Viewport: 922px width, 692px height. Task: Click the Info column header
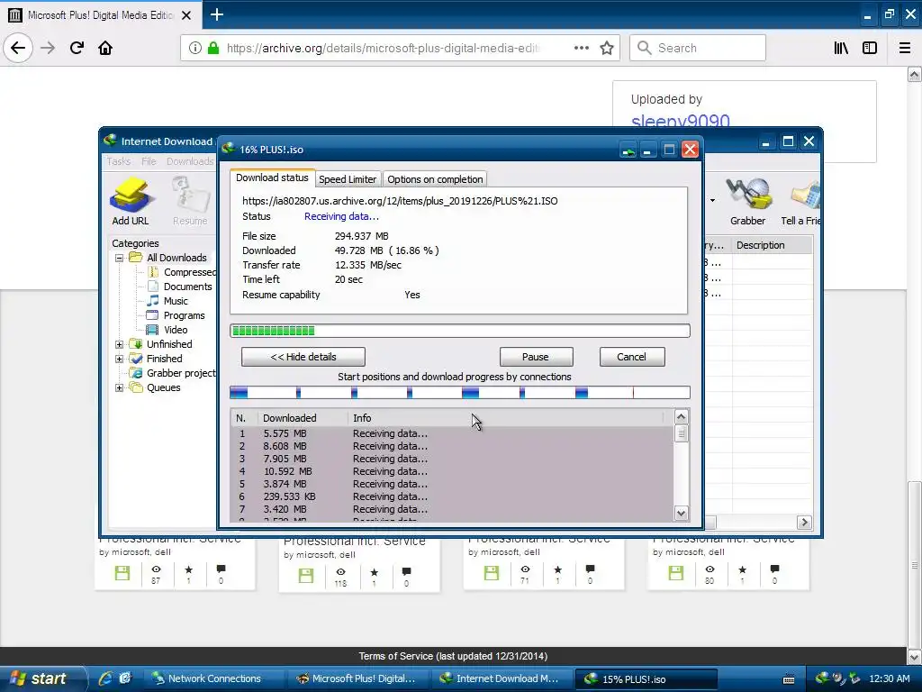click(506, 418)
